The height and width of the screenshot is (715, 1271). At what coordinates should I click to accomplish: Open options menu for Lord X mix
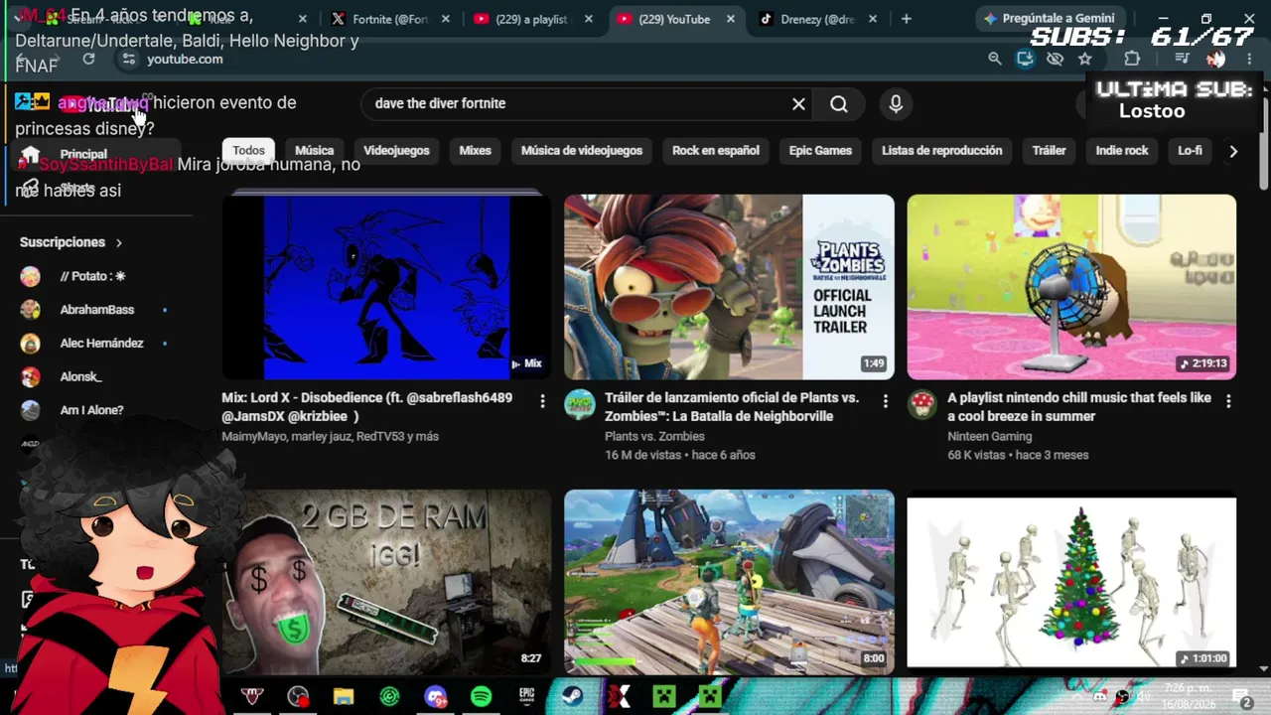point(542,401)
